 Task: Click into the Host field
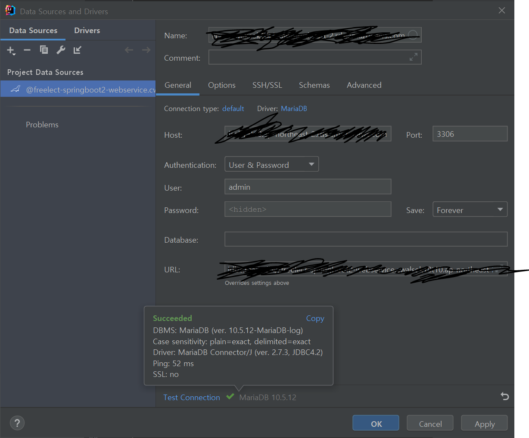pos(308,134)
